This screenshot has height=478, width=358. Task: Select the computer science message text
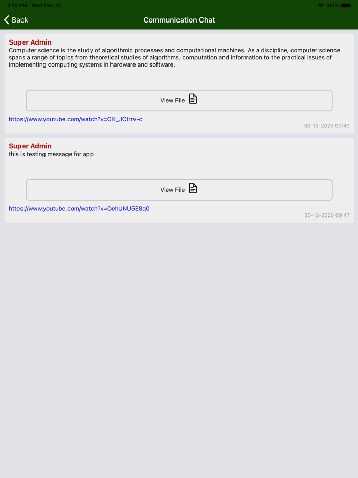[174, 57]
